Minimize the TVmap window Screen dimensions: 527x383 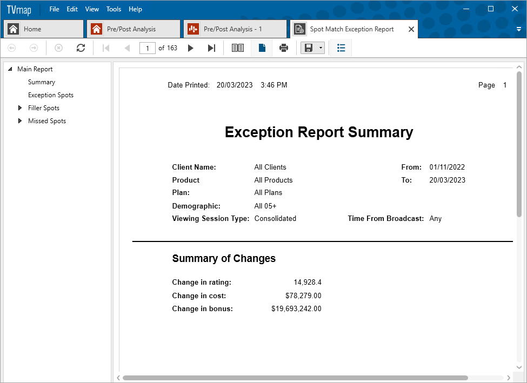[466, 9]
